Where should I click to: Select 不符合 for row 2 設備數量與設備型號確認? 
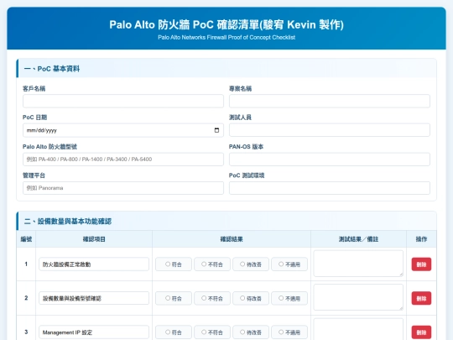tap(212, 298)
